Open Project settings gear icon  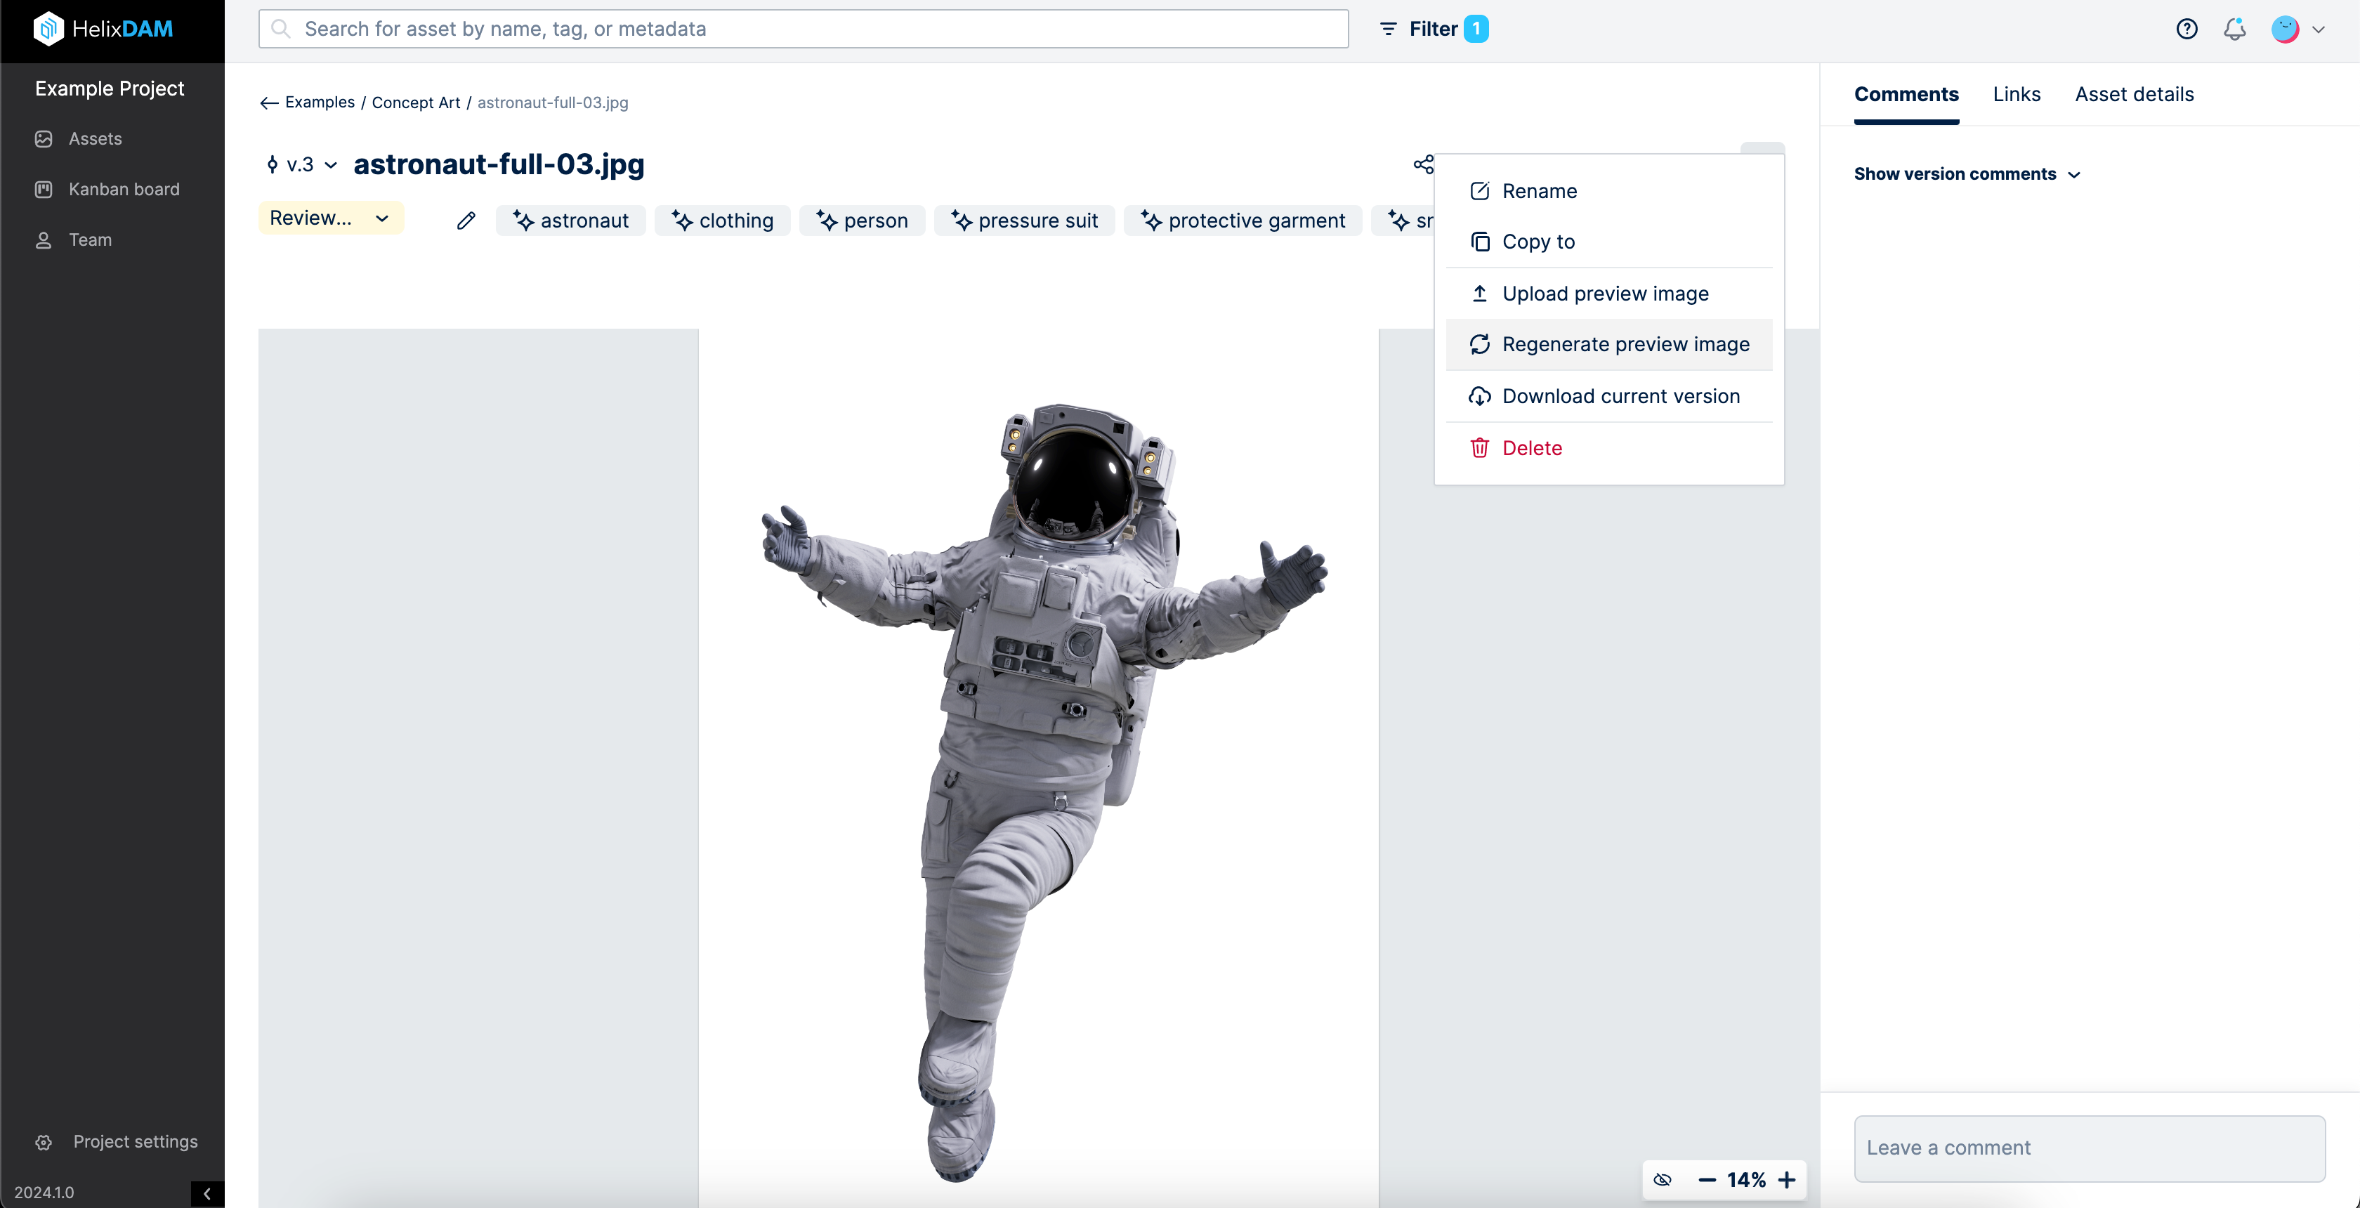[43, 1141]
